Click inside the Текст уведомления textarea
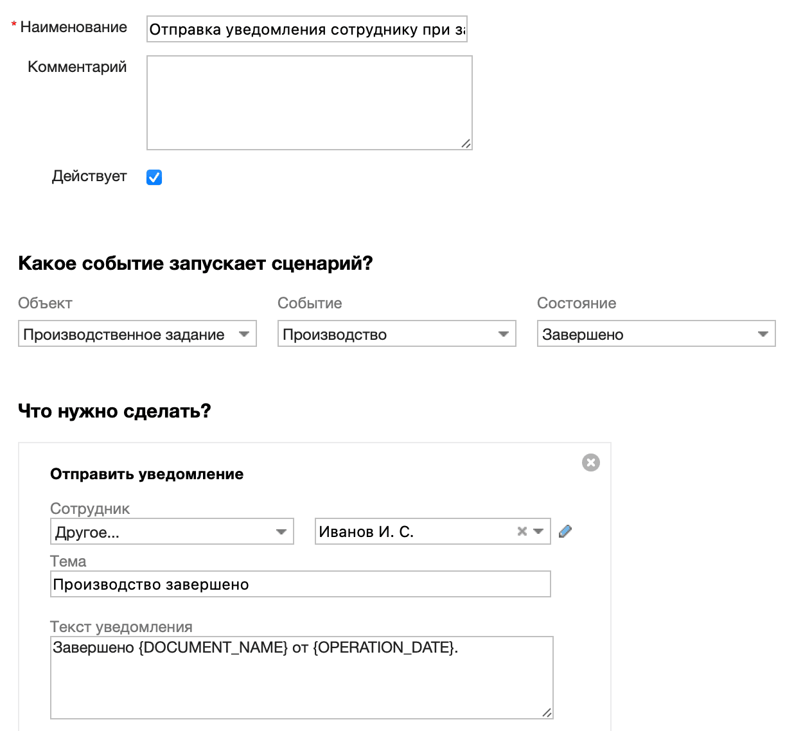This screenshot has height=731, width=785. pyautogui.click(x=302, y=674)
